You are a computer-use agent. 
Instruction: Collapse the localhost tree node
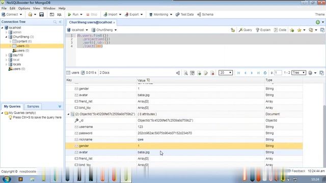pyautogui.click(x=2, y=27)
